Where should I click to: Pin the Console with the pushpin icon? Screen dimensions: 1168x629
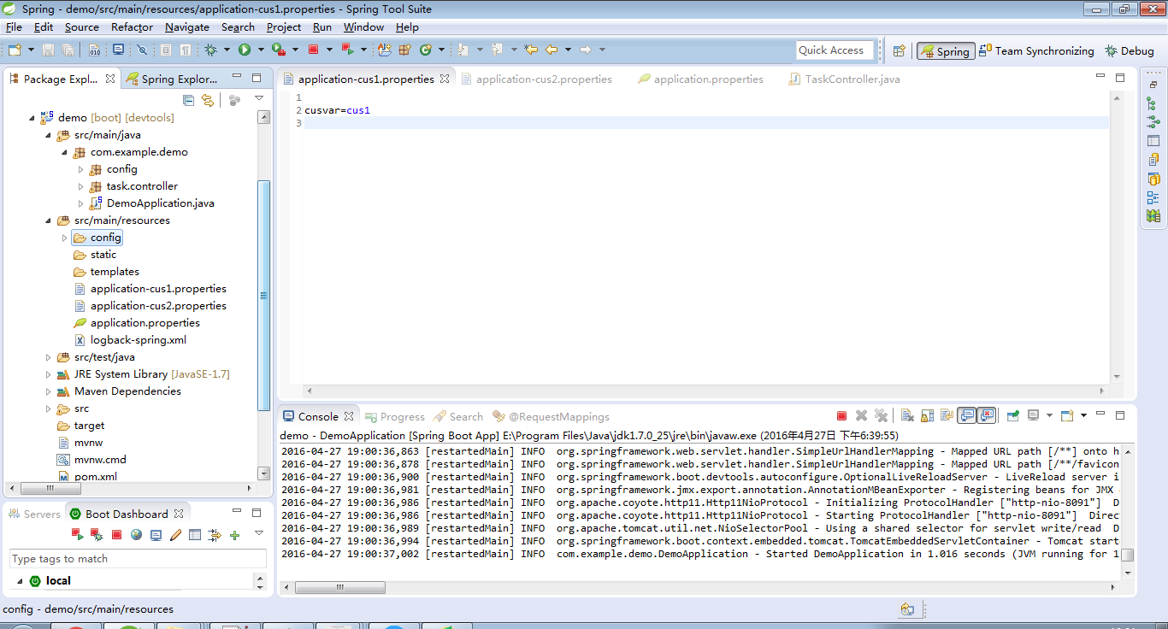pos(1013,416)
